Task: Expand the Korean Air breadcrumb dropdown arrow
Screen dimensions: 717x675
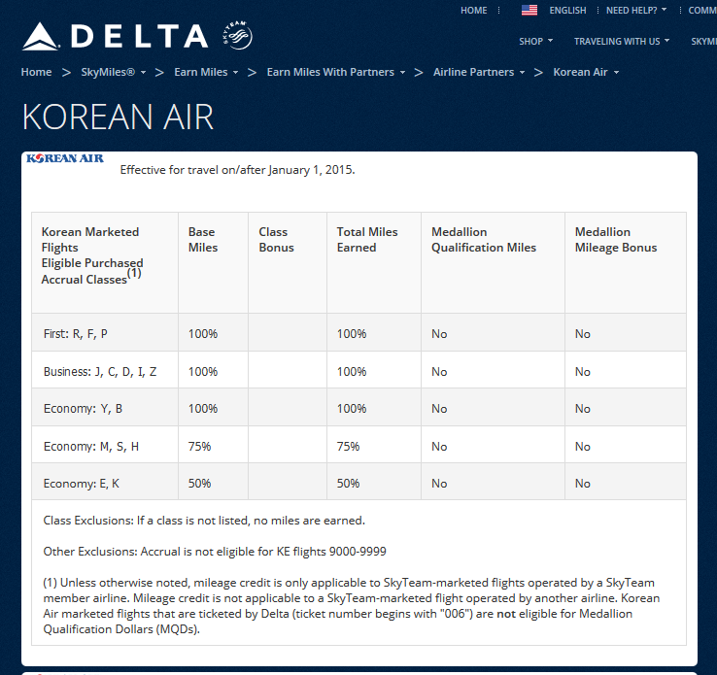Action: 616,73
